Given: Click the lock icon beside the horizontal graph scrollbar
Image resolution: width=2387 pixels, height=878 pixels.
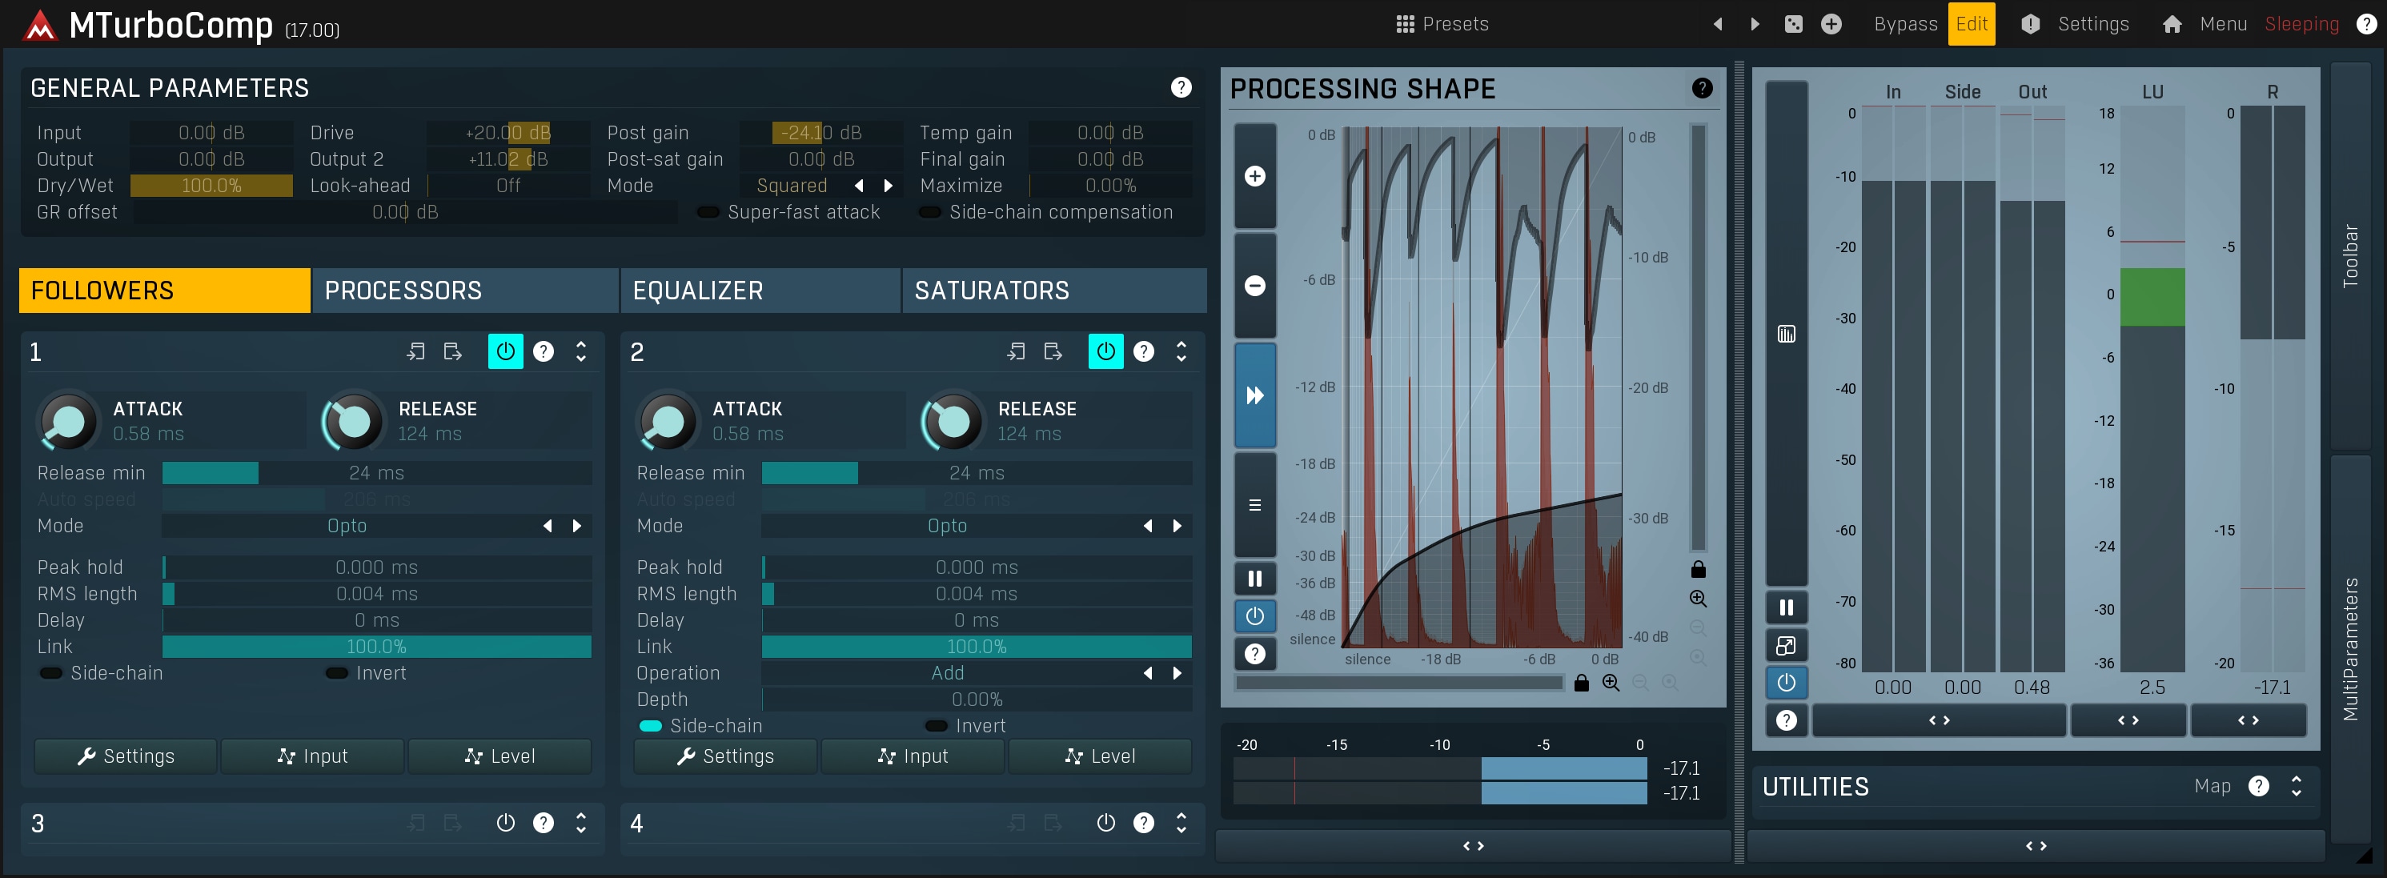Looking at the screenshot, I should [x=1582, y=683].
